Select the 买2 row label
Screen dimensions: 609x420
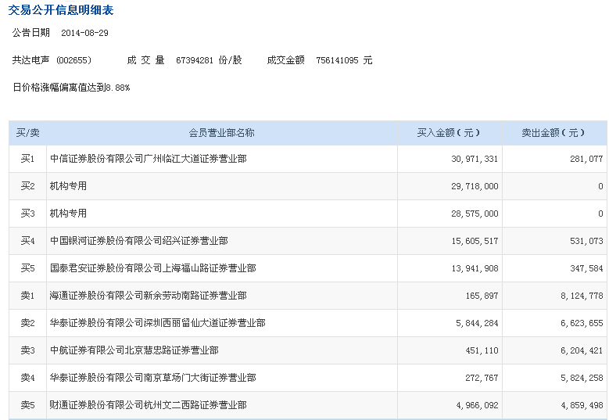pos(27,186)
